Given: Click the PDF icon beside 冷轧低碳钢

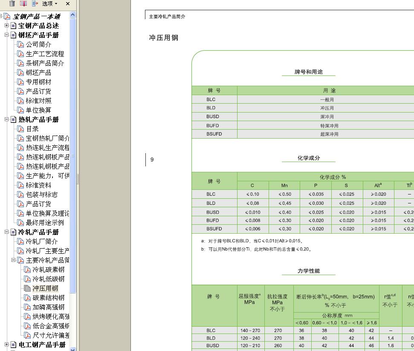Looking at the screenshot, I should 27,279.
